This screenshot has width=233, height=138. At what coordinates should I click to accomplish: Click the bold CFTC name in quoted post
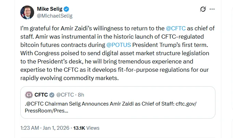41,95
